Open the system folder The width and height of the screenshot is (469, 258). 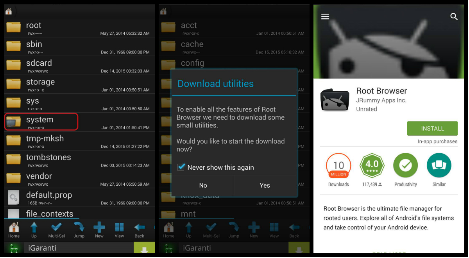click(x=79, y=122)
